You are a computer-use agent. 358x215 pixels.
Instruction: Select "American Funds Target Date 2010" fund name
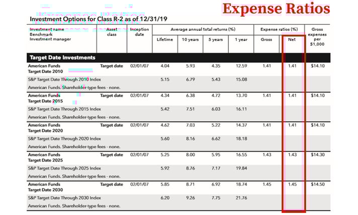45,69
